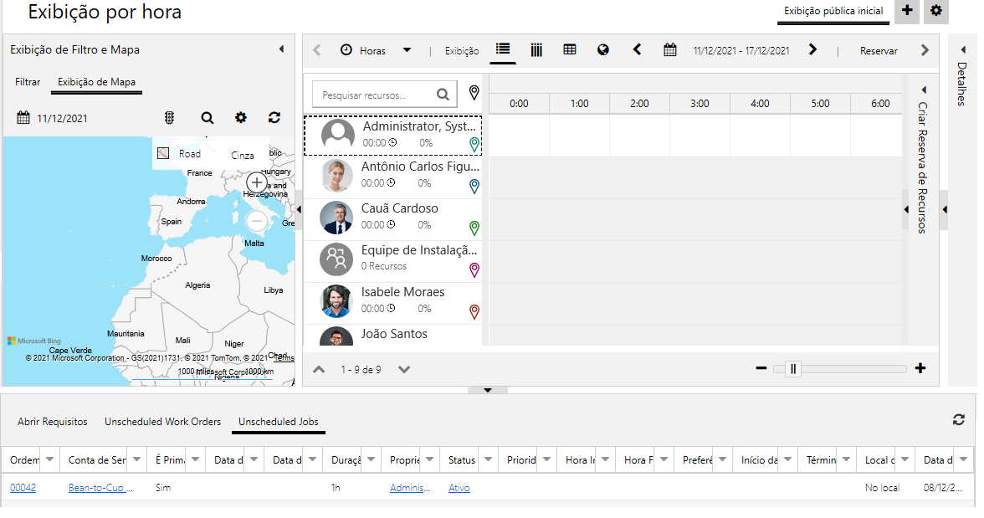The height and width of the screenshot is (518, 984).
Task: Collapse the resource list with the left arrow
Action: pyautogui.click(x=299, y=210)
